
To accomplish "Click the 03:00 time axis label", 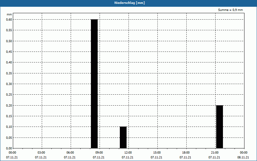I will (x=41, y=153).
